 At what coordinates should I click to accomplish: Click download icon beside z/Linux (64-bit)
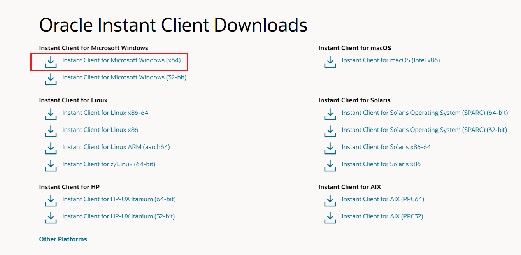point(51,165)
